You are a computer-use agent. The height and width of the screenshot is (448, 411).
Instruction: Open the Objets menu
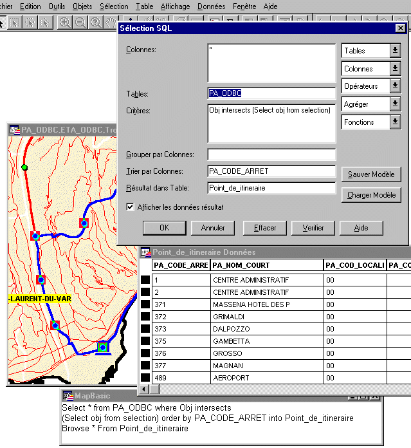click(x=82, y=6)
